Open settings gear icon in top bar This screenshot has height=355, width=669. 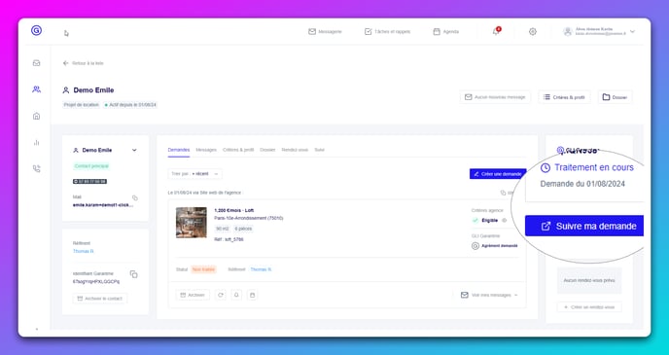pyautogui.click(x=533, y=31)
